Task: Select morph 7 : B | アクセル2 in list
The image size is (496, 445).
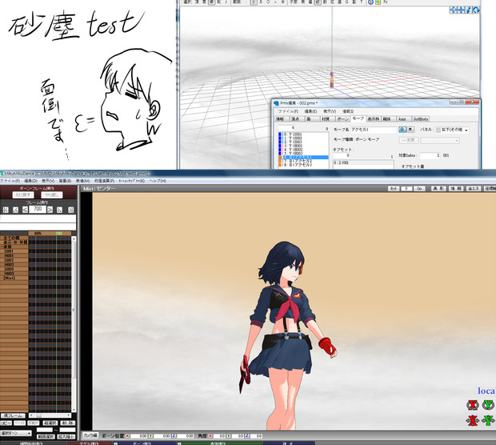Action: (303, 161)
